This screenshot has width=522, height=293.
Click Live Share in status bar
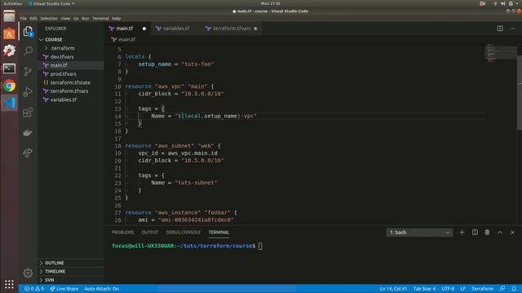64,289
